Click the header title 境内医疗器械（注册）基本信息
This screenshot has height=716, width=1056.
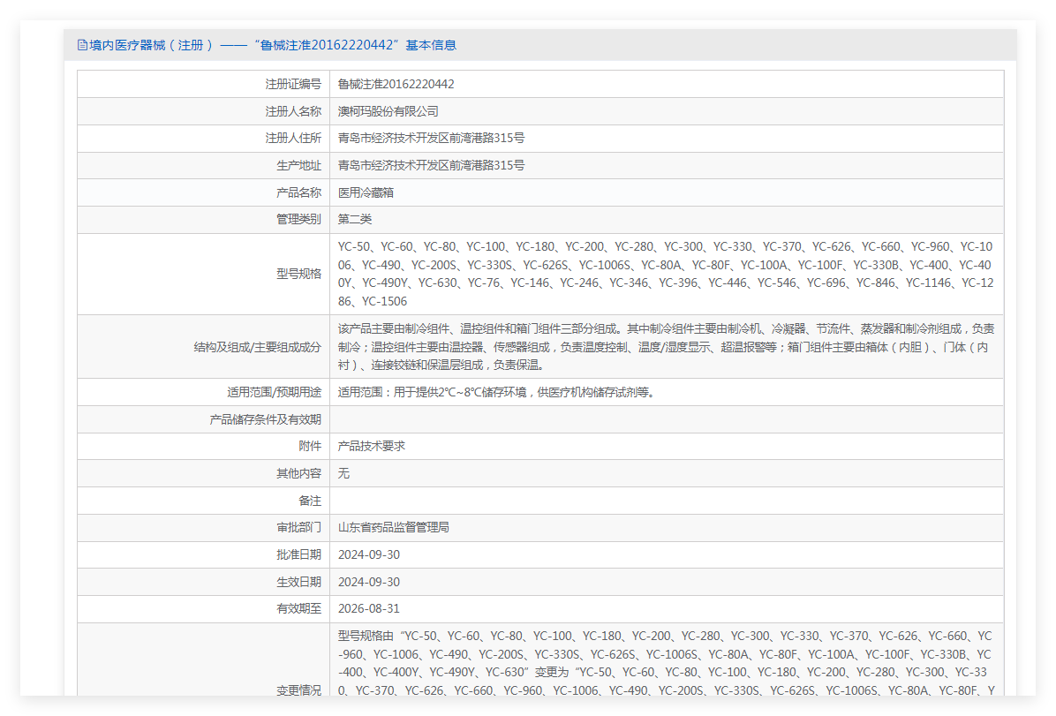[273, 45]
